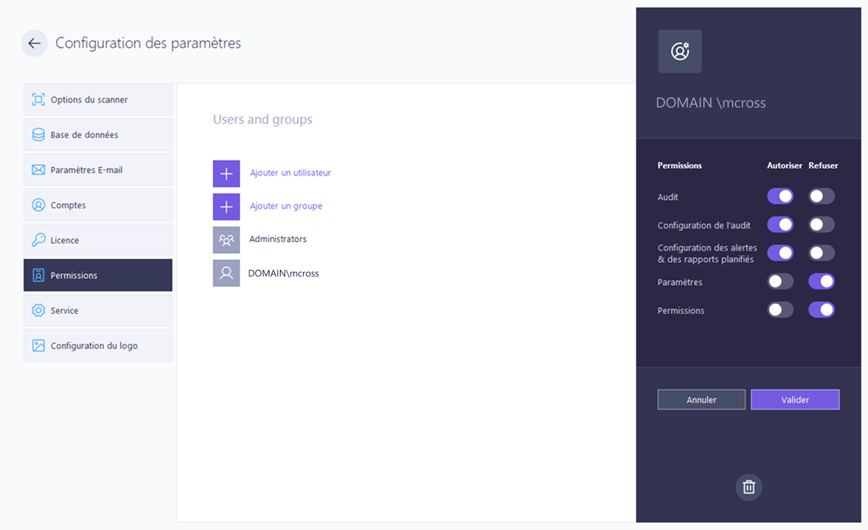The height and width of the screenshot is (530, 868).
Task: Click the envelope icon for E-mail settings
Action: (x=39, y=170)
